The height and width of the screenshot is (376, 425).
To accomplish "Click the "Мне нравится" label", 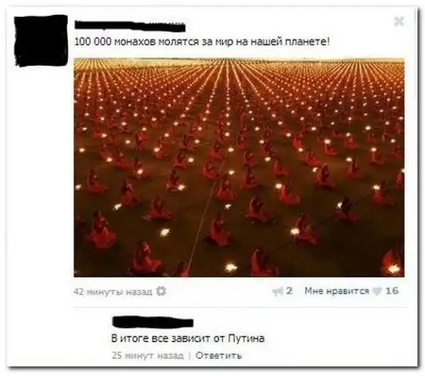I will click(x=336, y=290).
